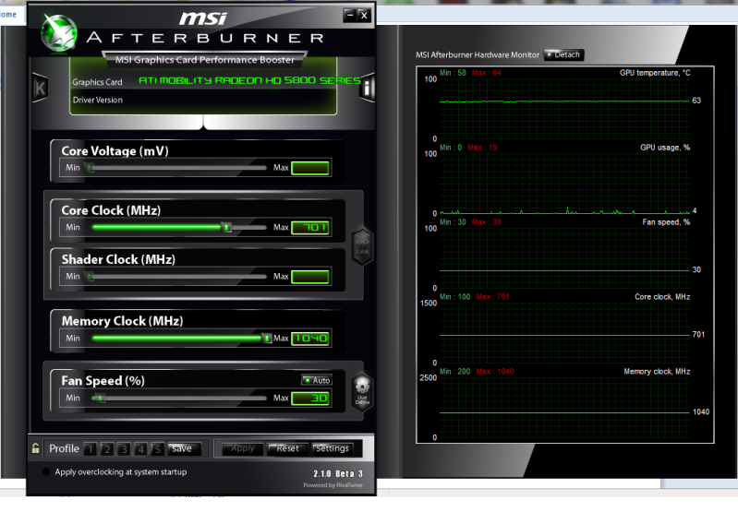Click the Driver Version label
Screen dimensions: 738x512
coord(97,100)
